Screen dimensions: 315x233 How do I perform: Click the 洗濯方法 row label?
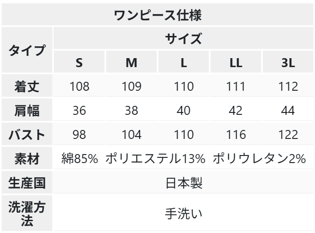[x=27, y=213]
